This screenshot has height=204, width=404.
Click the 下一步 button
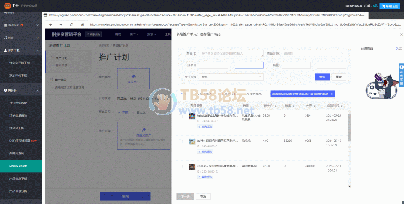click(185, 196)
